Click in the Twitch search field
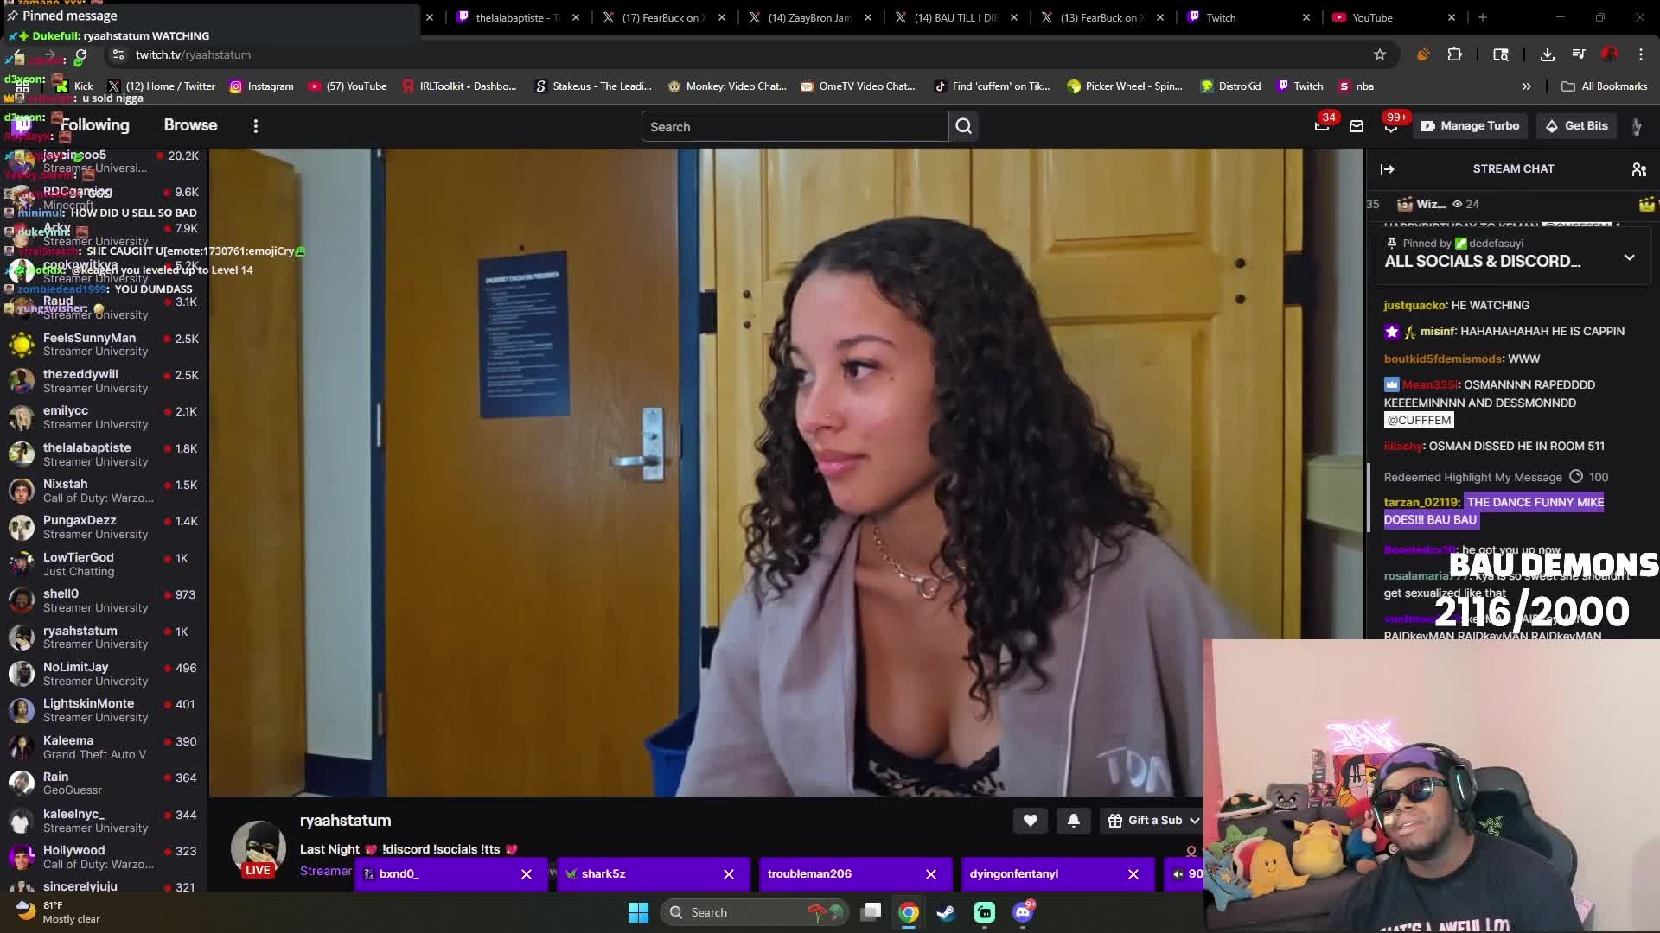 [795, 126]
